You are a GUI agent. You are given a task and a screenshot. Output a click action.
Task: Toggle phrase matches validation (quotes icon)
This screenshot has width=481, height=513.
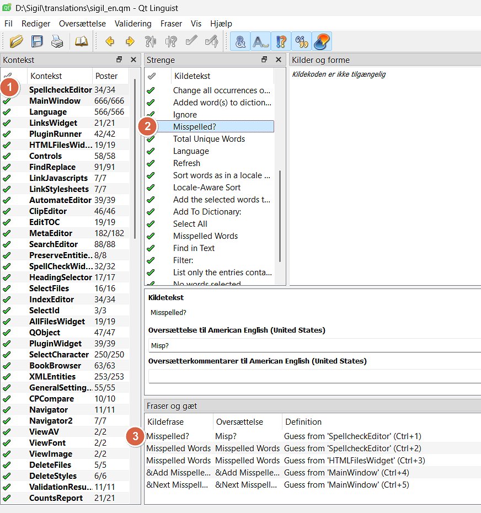301,41
